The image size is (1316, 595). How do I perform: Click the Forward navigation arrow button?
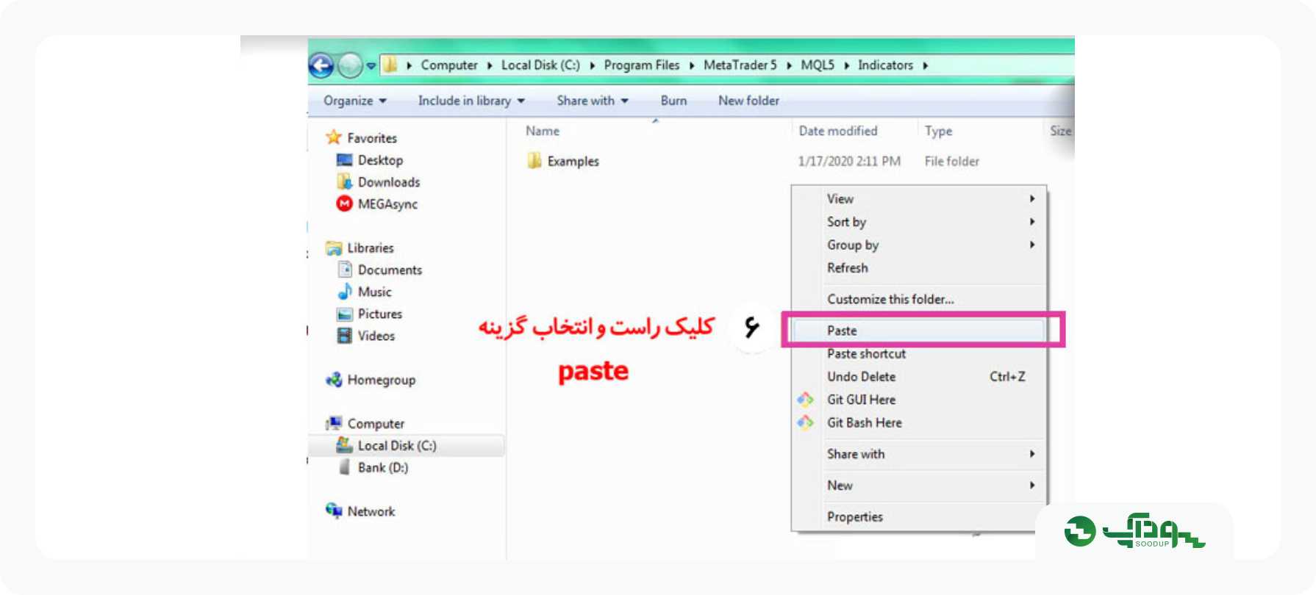(350, 65)
